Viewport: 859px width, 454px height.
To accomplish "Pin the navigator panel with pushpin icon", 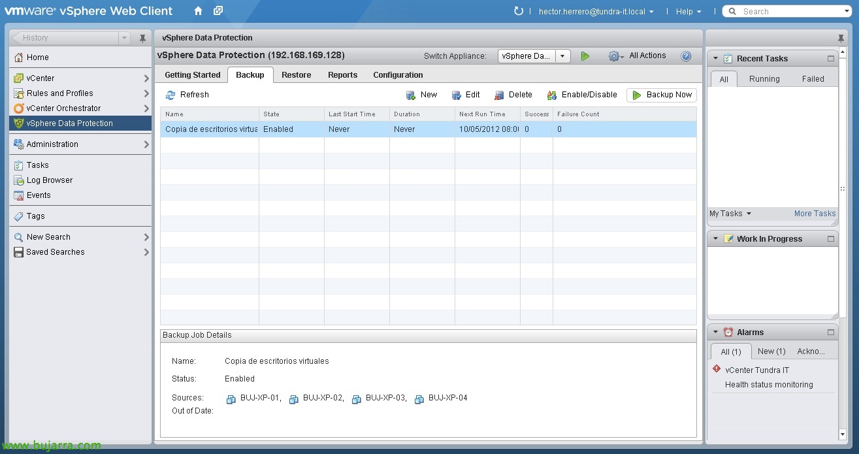I will (142, 38).
